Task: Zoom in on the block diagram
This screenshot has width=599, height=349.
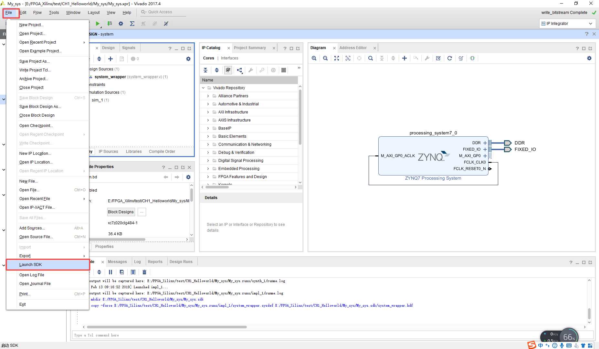Action: (314, 58)
